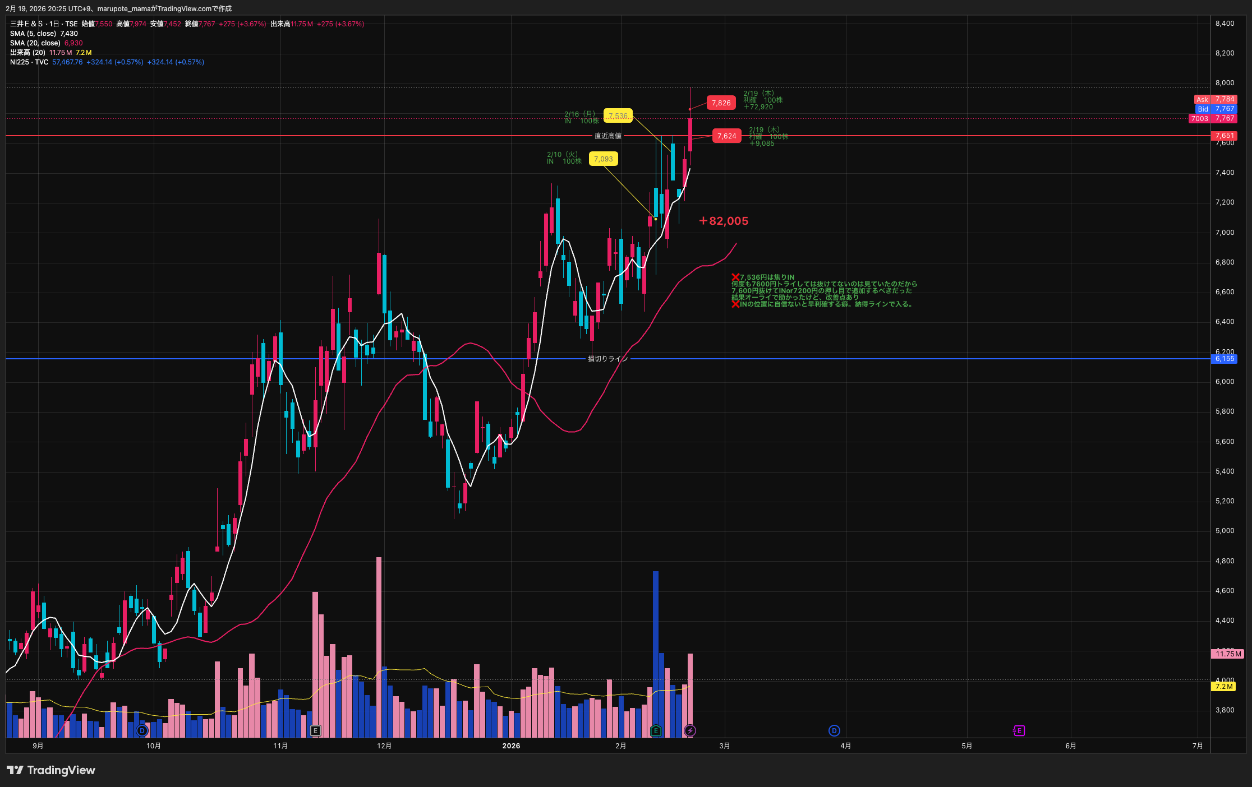Select the Bid 7,767 price label
The height and width of the screenshot is (787, 1252).
[x=1216, y=109]
